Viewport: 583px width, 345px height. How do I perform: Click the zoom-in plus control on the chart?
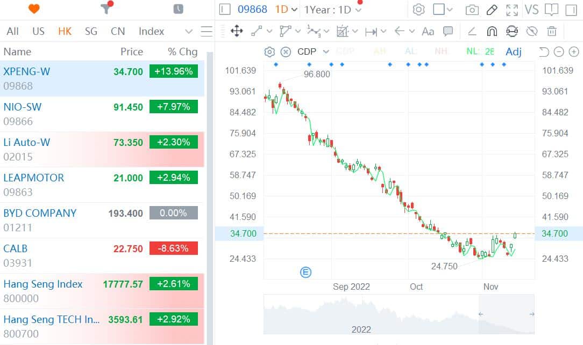(574, 52)
